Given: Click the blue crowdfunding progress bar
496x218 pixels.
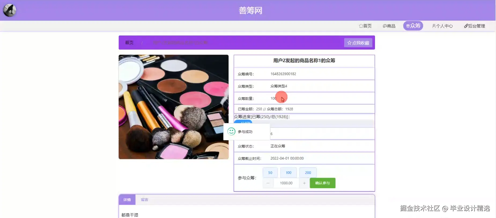Looking at the screenshot, I should point(243,122).
